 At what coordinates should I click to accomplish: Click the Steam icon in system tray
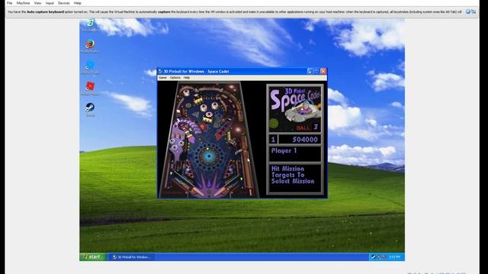(x=373, y=256)
